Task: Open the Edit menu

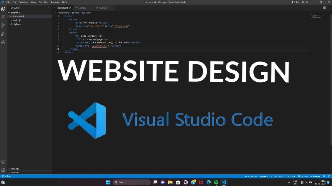Action: [15, 2]
